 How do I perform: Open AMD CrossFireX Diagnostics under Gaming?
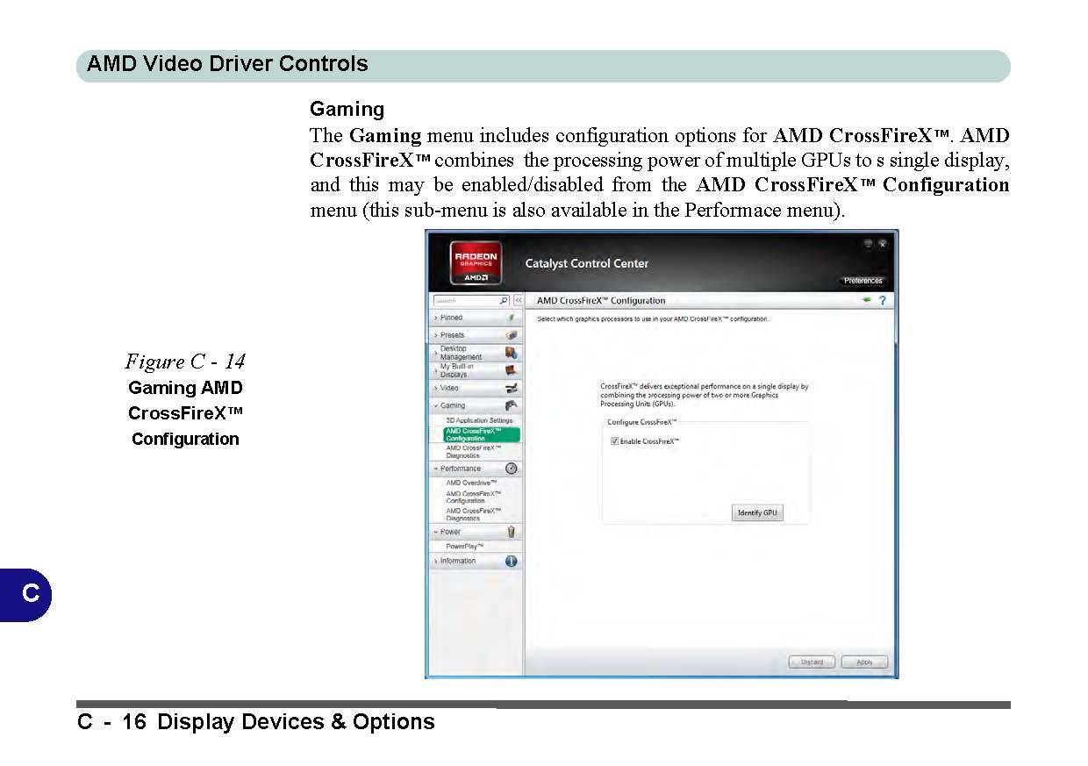point(474,452)
